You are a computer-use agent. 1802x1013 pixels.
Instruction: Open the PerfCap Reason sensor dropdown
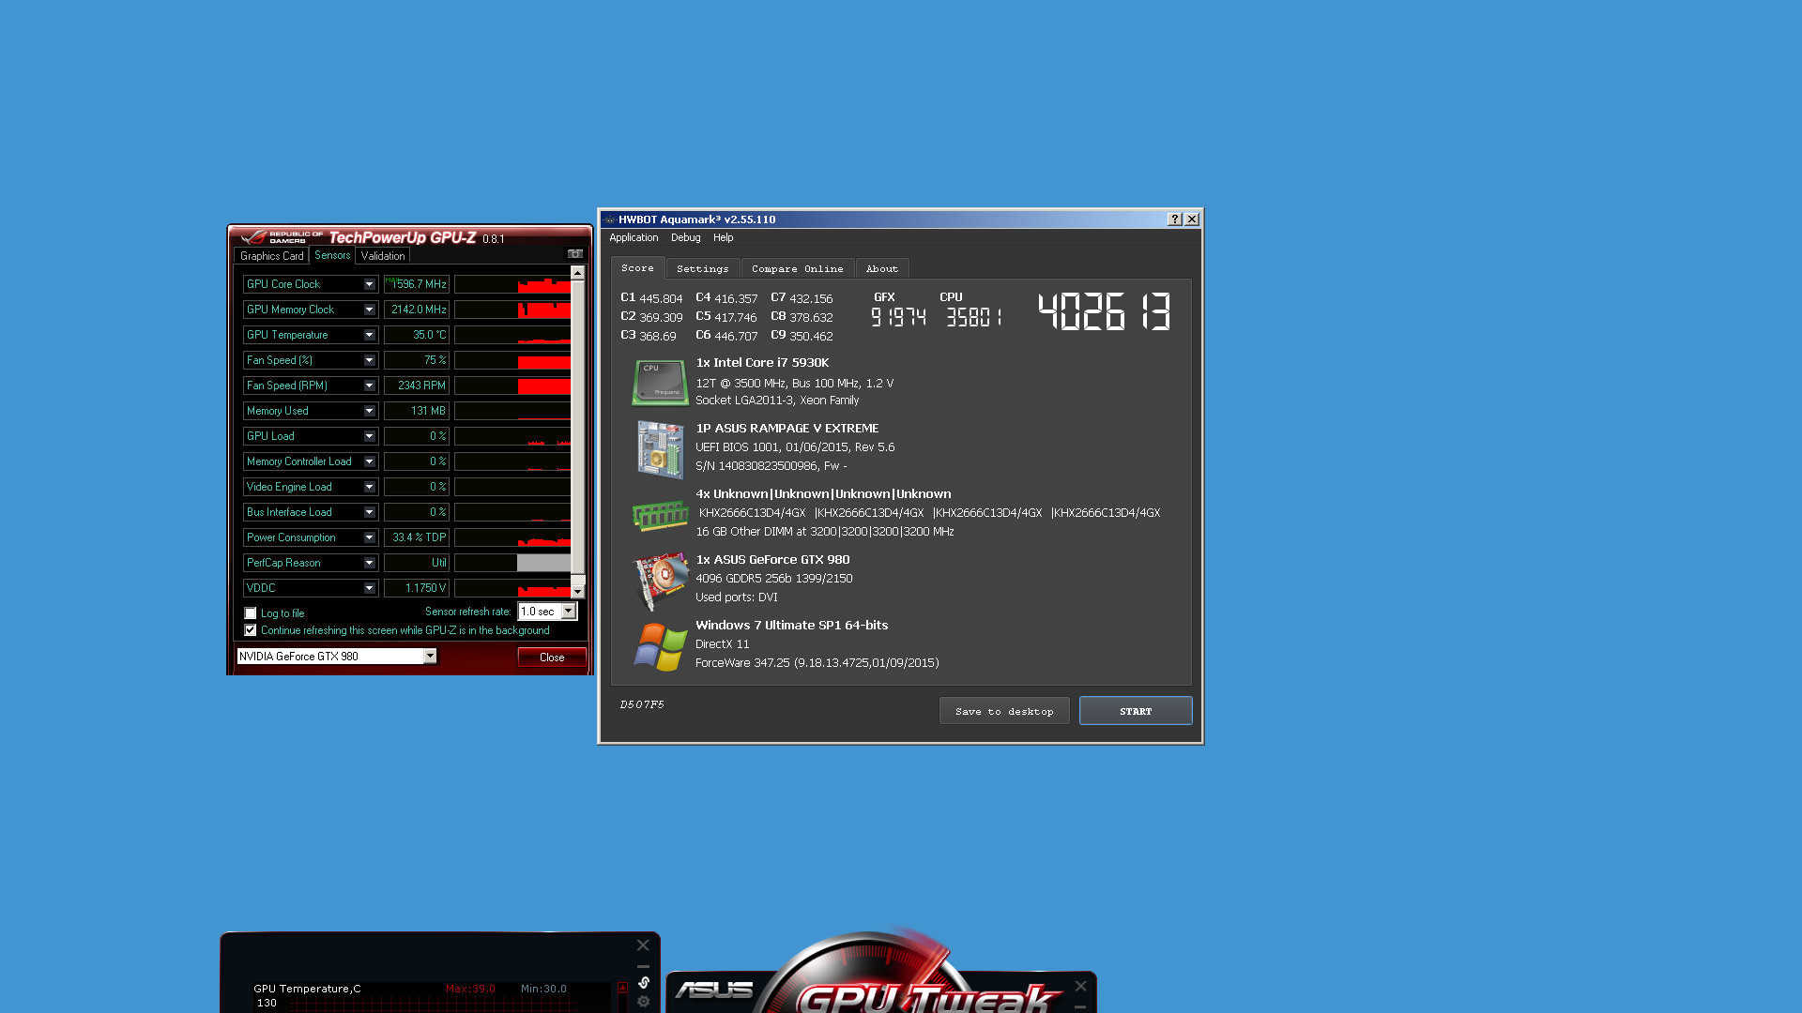tap(369, 563)
